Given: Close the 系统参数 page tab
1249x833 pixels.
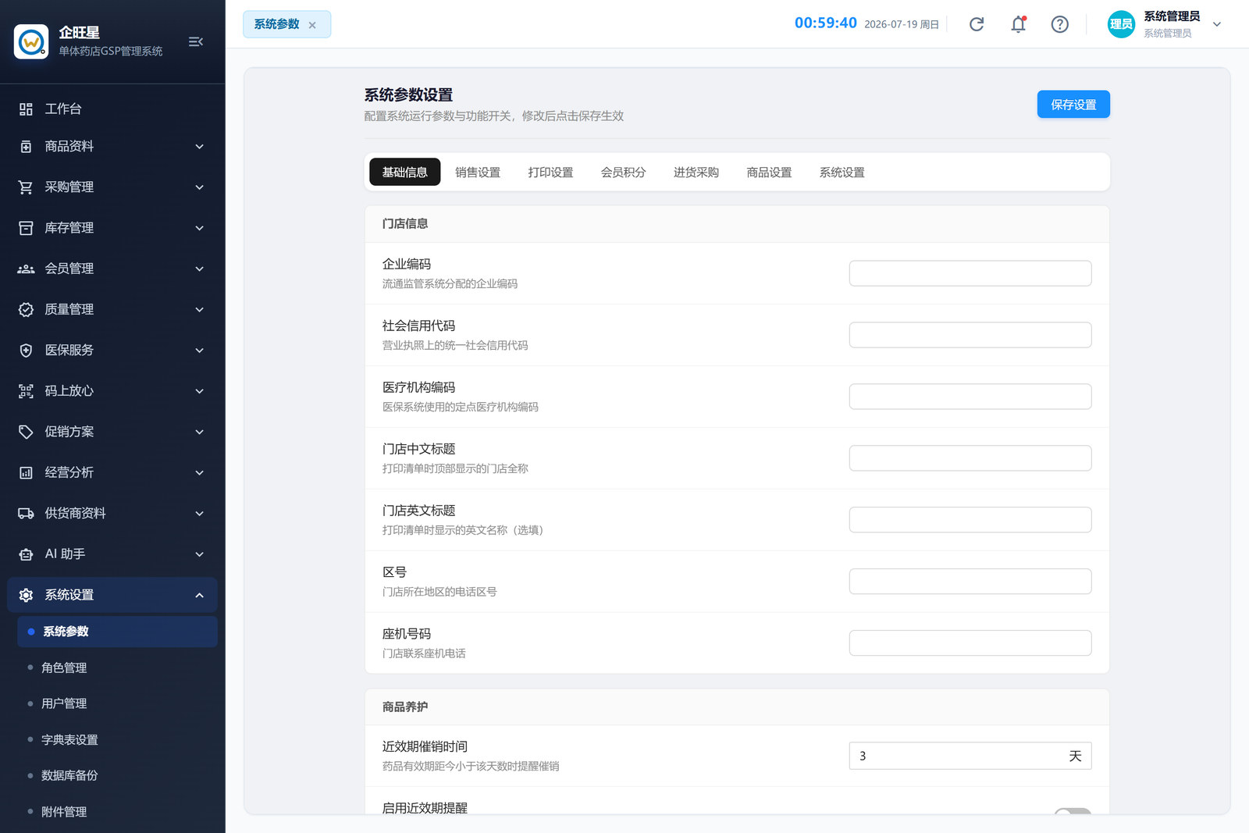Looking at the screenshot, I should (x=312, y=25).
